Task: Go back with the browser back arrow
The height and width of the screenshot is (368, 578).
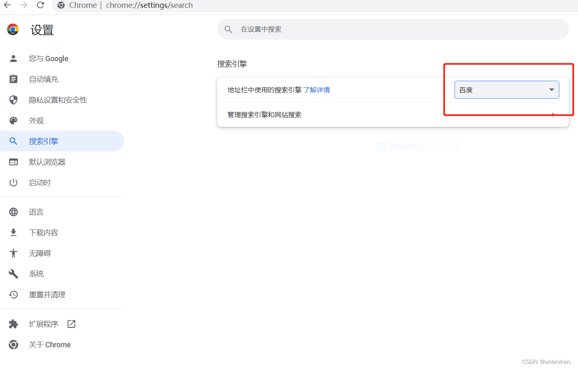Action: point(7,5)
